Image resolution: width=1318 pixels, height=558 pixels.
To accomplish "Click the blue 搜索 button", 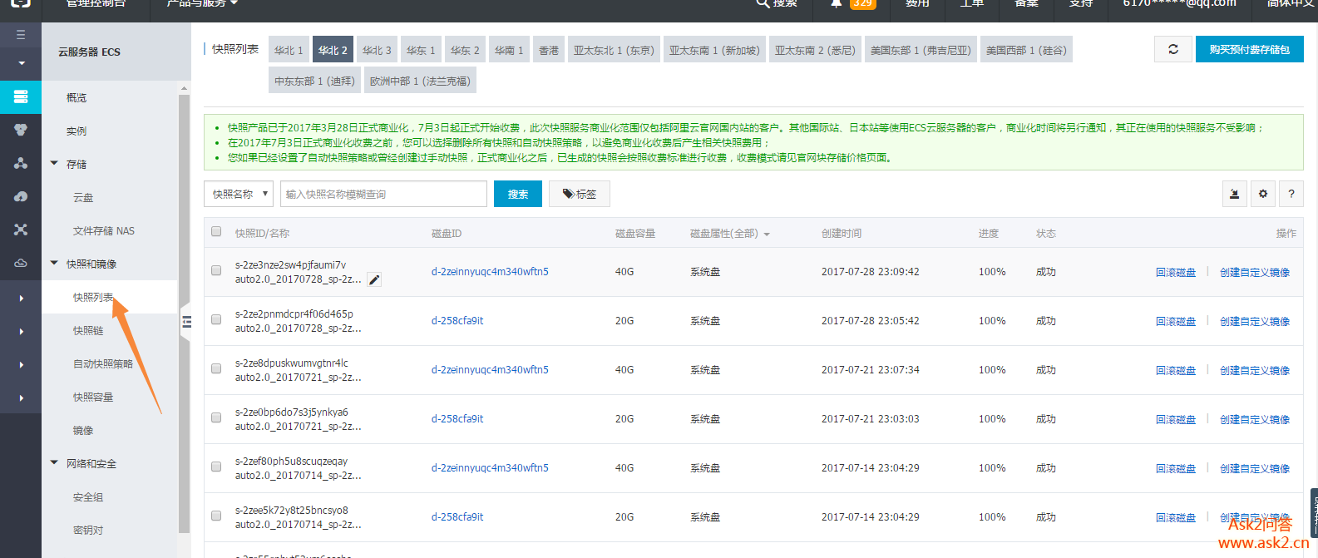I will (x=517, y=194).
